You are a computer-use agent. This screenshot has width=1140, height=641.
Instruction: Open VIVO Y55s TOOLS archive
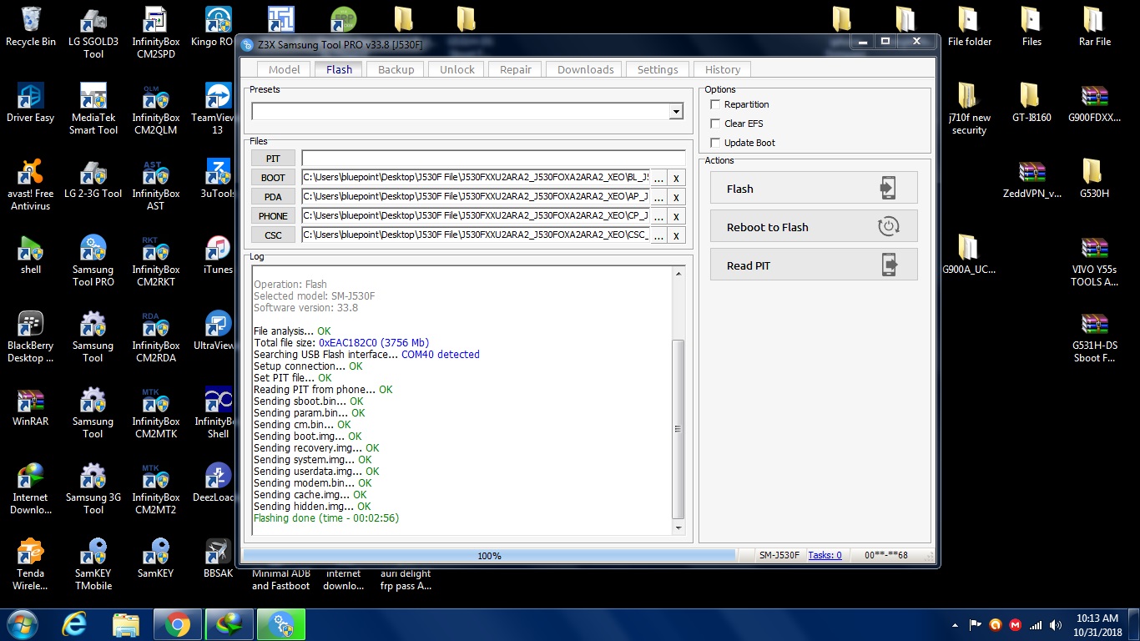coord(1094,261)
